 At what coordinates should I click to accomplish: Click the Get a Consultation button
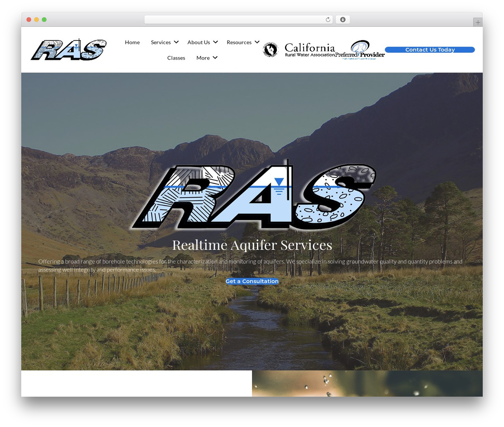[252, 281]
